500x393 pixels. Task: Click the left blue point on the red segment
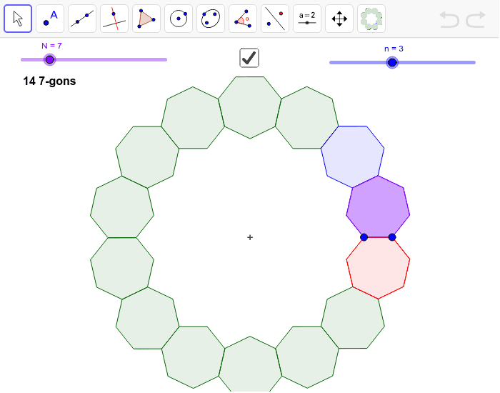coord(364,237)
